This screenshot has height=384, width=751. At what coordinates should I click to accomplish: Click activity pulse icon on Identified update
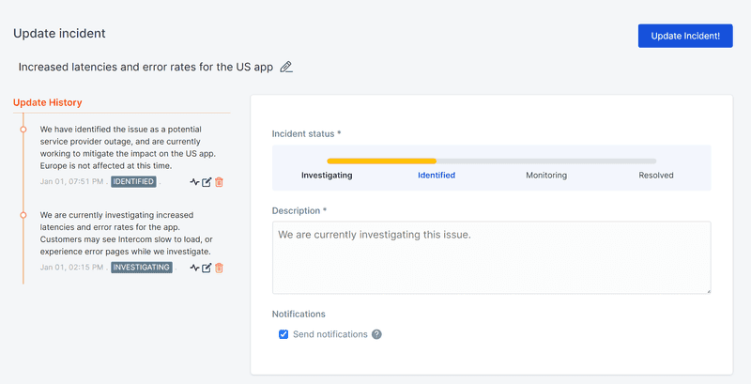(x=194, y=182)
